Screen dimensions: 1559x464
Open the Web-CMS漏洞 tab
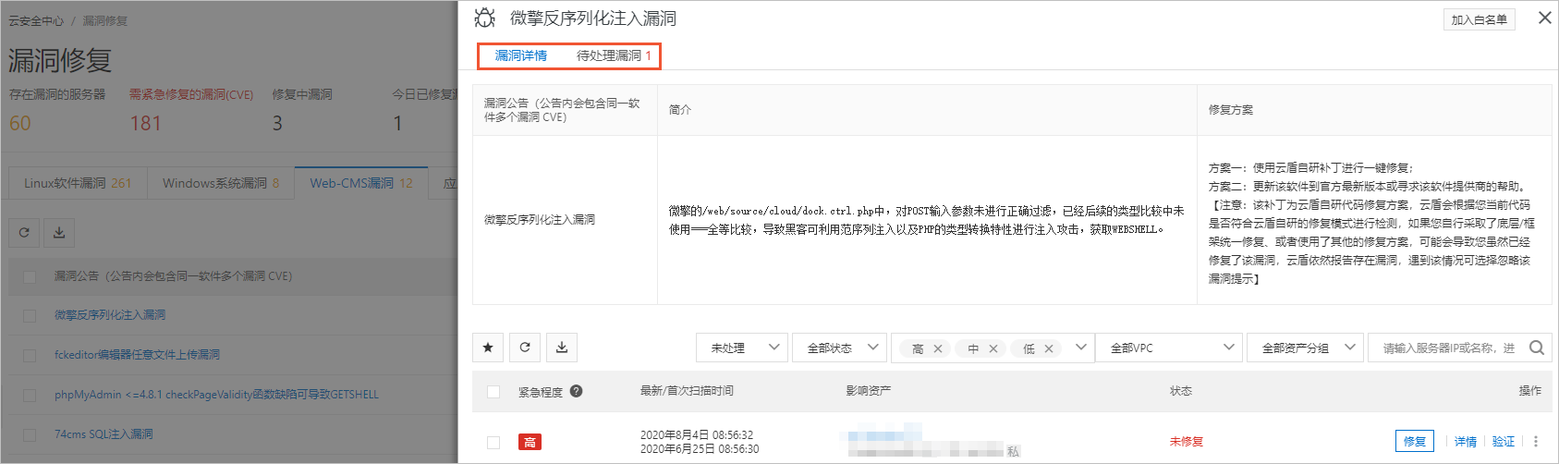click(361, 183)
